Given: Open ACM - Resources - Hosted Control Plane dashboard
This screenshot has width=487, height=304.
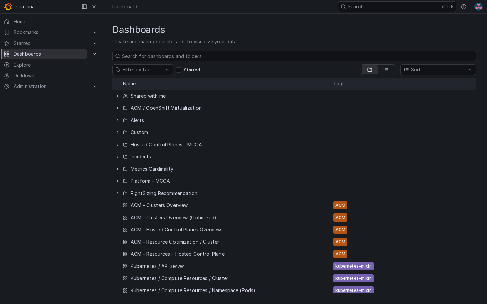Looking at the screenshot, I should [178, 254].
